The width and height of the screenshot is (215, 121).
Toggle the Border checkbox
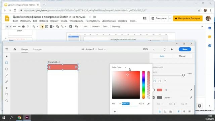click(154, 97)
